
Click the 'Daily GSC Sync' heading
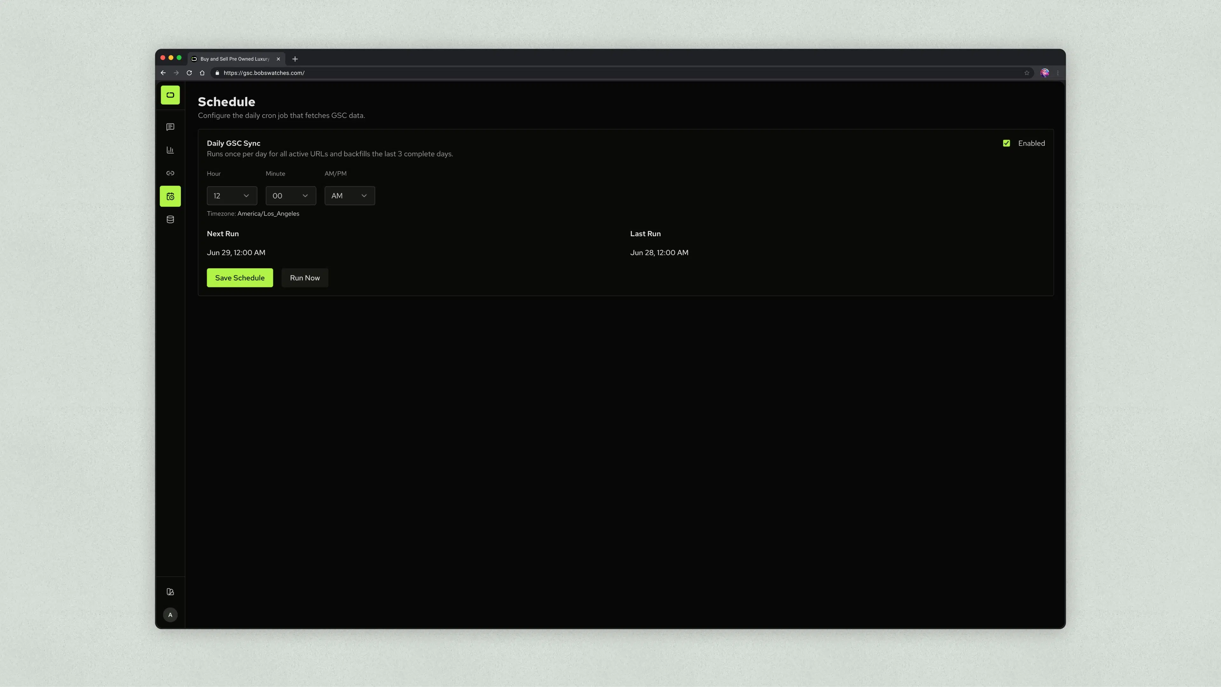234,143
